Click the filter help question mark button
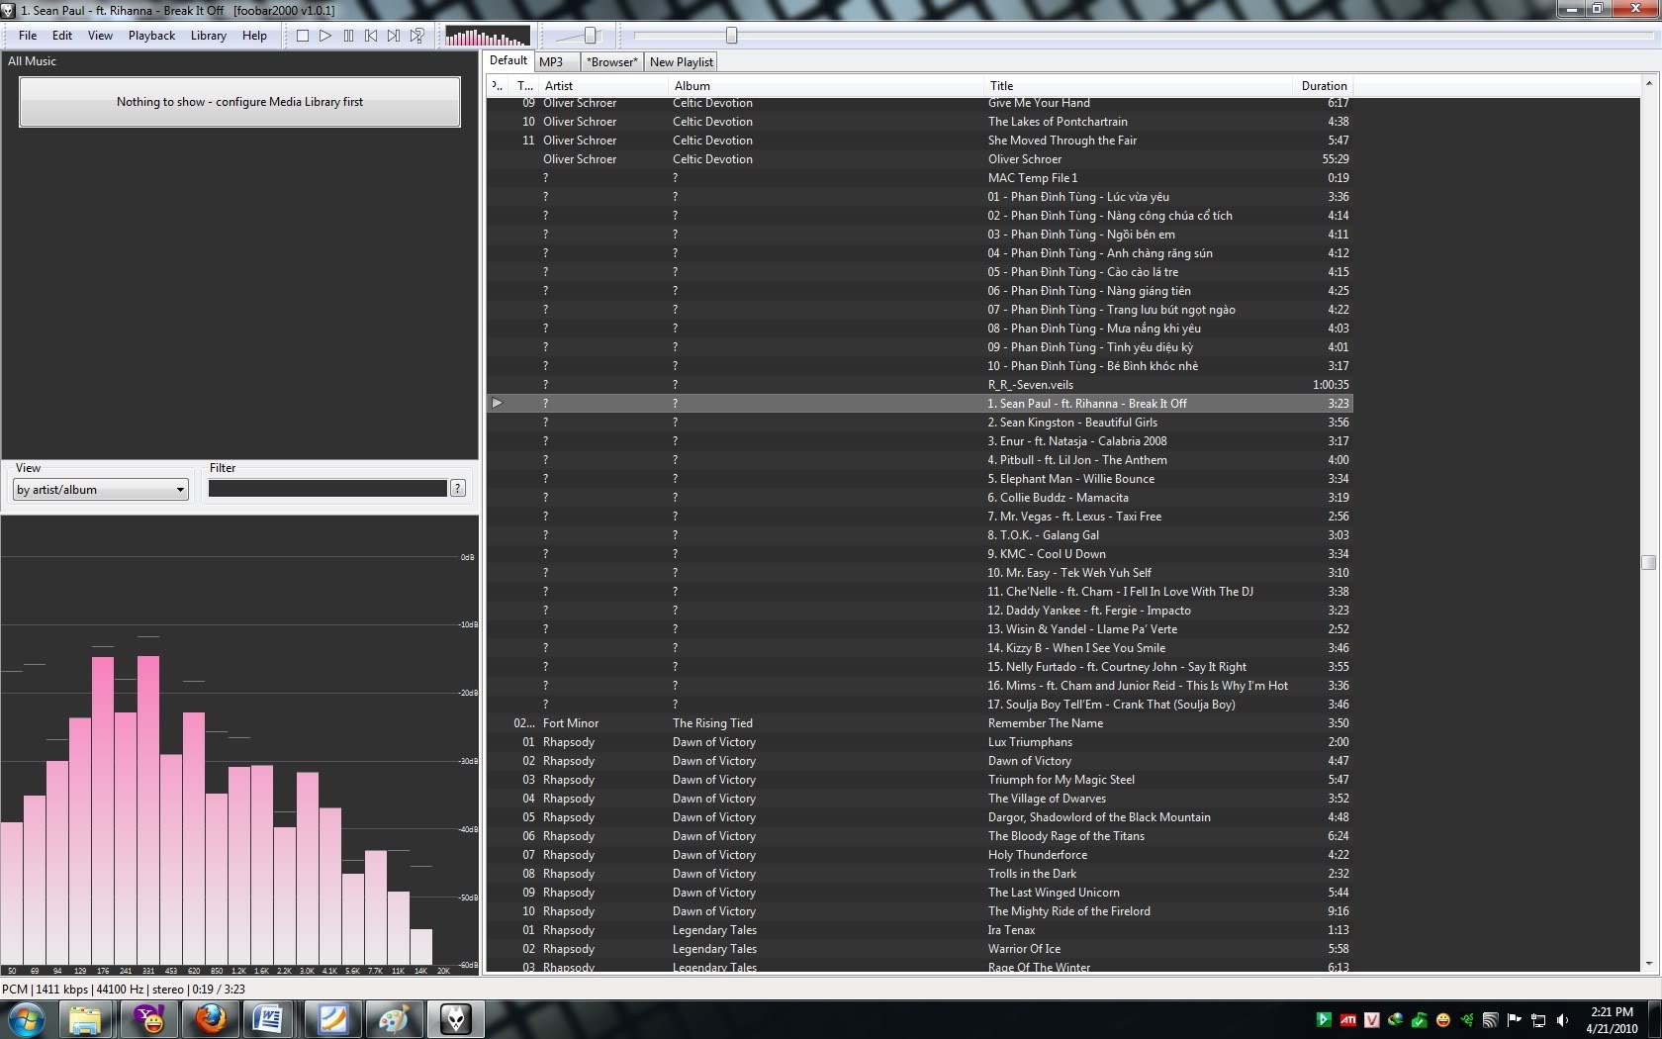The height and width of the screenshot is (1039, 1662). 458,488
